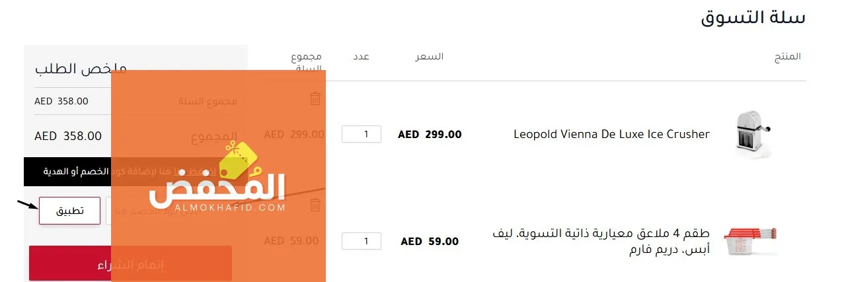Click the ALMOKHAFID.COM watermark text
Screen dimensions: 844x282
click(x=217, y=207)
